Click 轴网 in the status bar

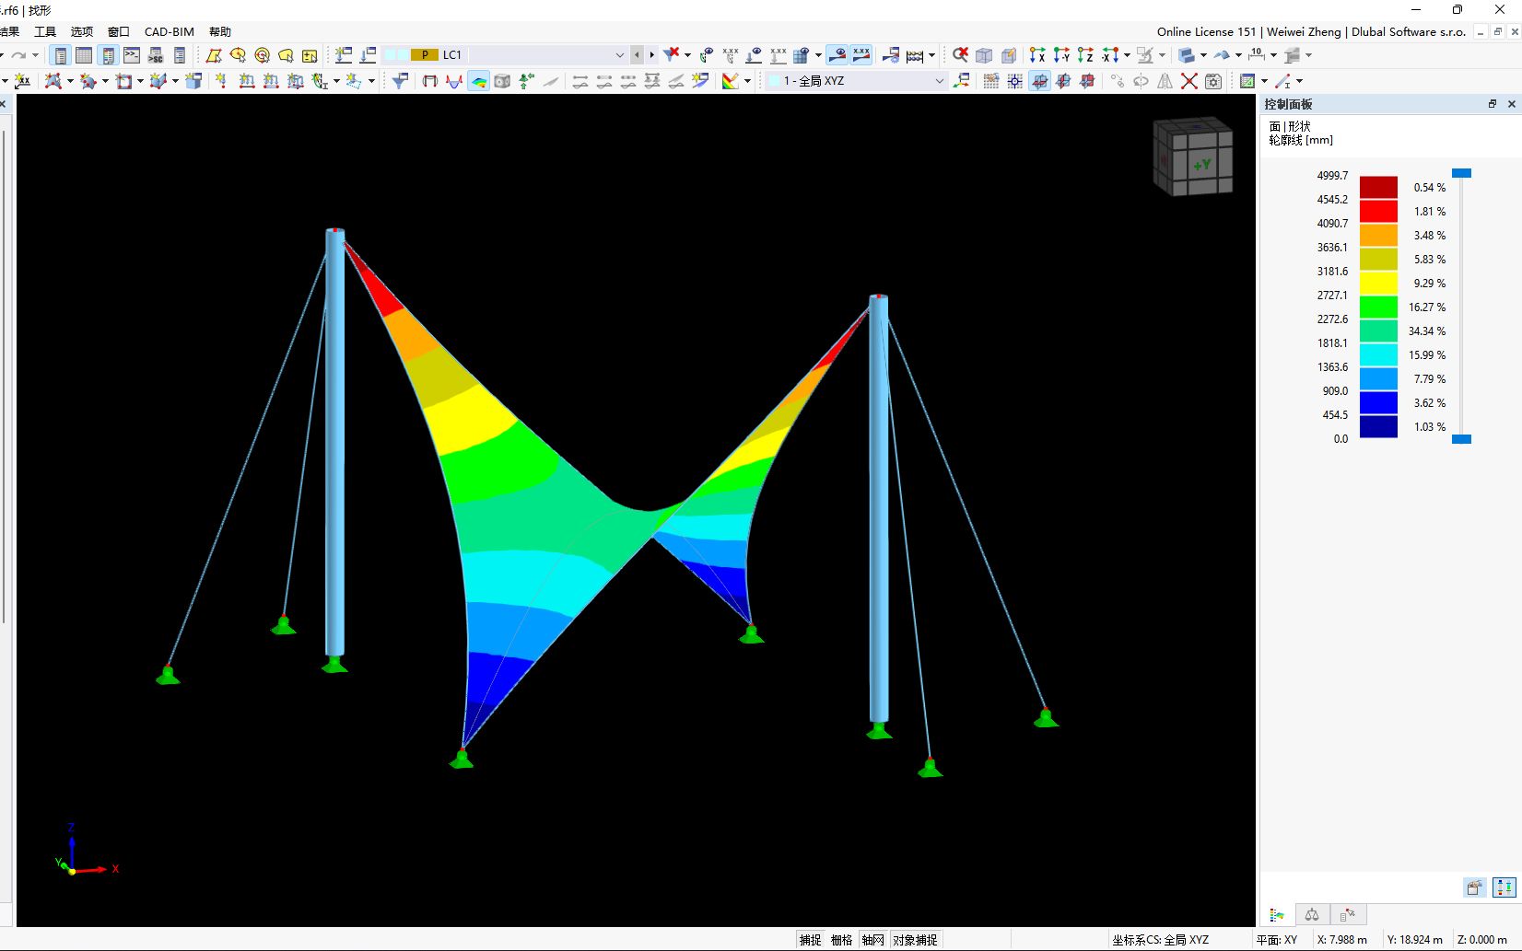pyautogui.click(x=872, y=940)
